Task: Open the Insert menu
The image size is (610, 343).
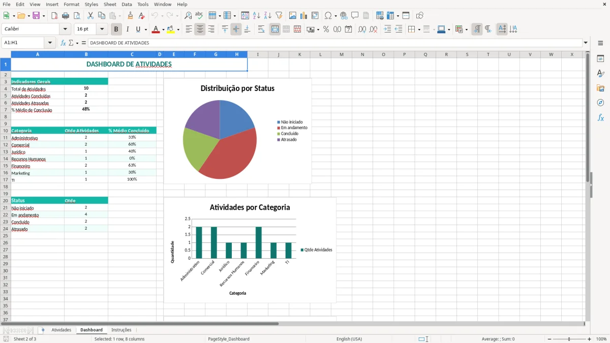Action: 52,4
